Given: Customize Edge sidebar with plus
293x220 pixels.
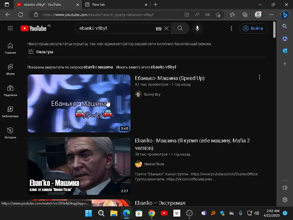Looking at the screenshot, I should click(x=285, y=64).
